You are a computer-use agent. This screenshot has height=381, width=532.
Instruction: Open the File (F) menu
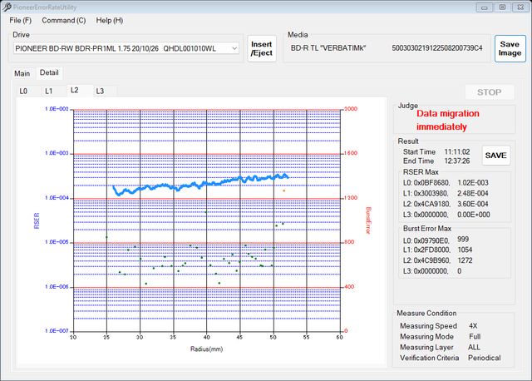(x=20, y=20)
